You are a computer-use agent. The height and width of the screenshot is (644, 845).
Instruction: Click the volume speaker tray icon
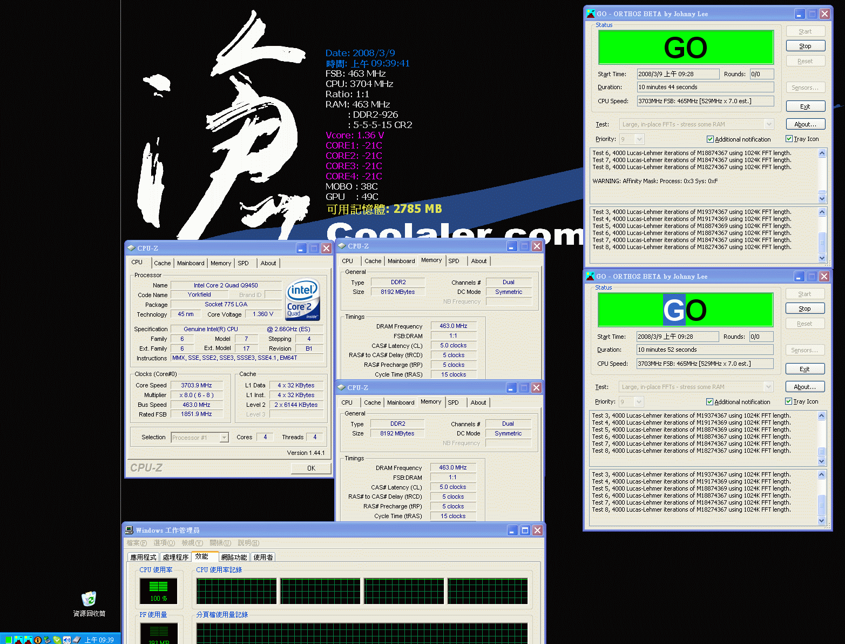[67, 640]
